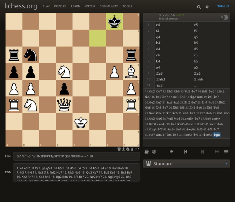Open the settings gear icon
This screenshot has height=202, width=235.
tap(207, 7)
